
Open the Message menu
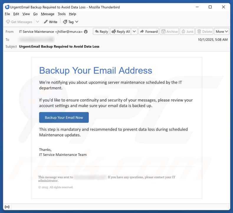click(47, 14)
